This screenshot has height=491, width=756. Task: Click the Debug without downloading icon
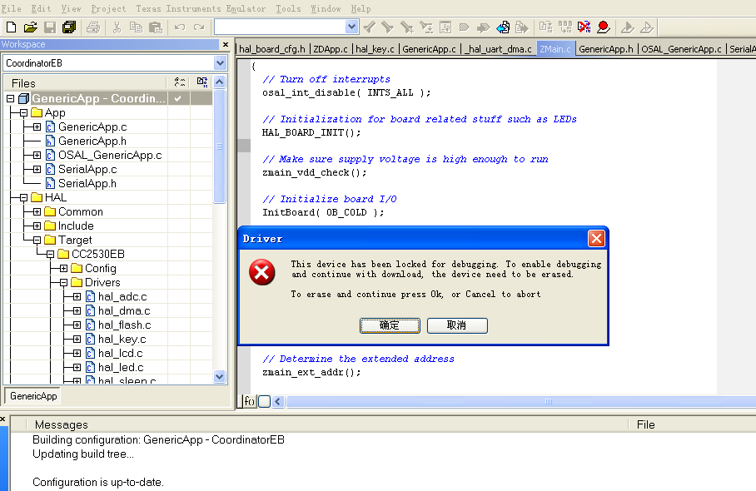[647, 27]
